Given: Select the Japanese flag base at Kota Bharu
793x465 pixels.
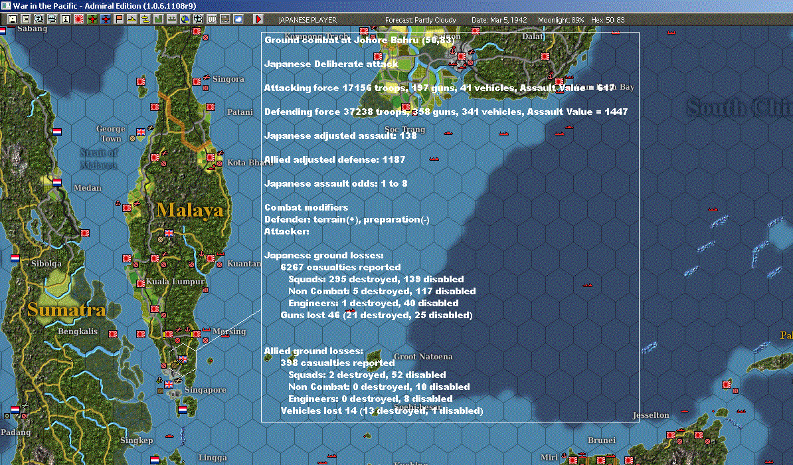Looking at the screenshot, I should (x=211, y=157).
